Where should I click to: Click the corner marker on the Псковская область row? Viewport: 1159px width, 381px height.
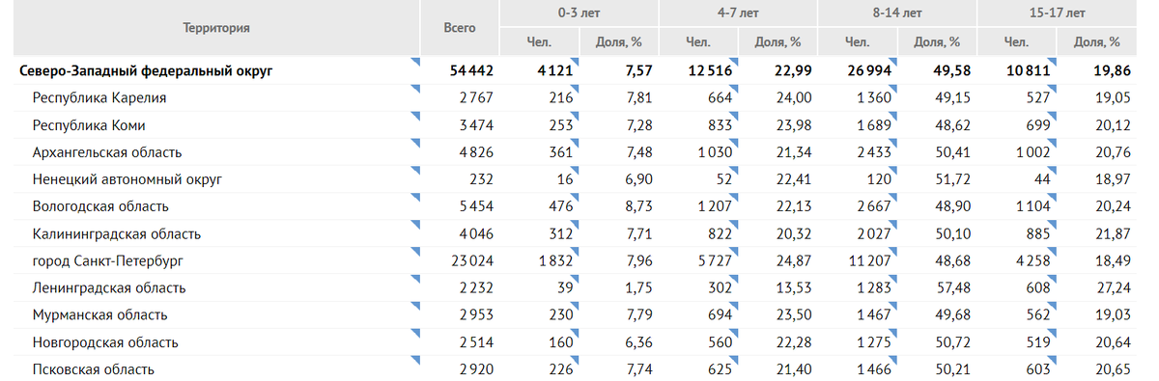point(416,360)
